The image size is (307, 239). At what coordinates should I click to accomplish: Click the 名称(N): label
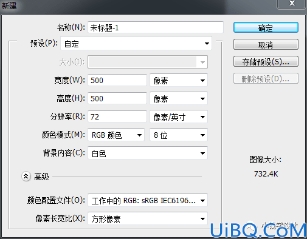[x=71, y=27]
